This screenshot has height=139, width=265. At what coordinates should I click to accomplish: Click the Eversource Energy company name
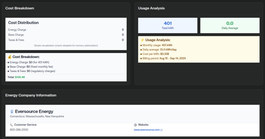coord(34,111)
